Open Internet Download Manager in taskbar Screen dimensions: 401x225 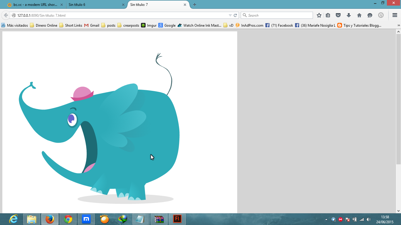(x=123, y=219)
